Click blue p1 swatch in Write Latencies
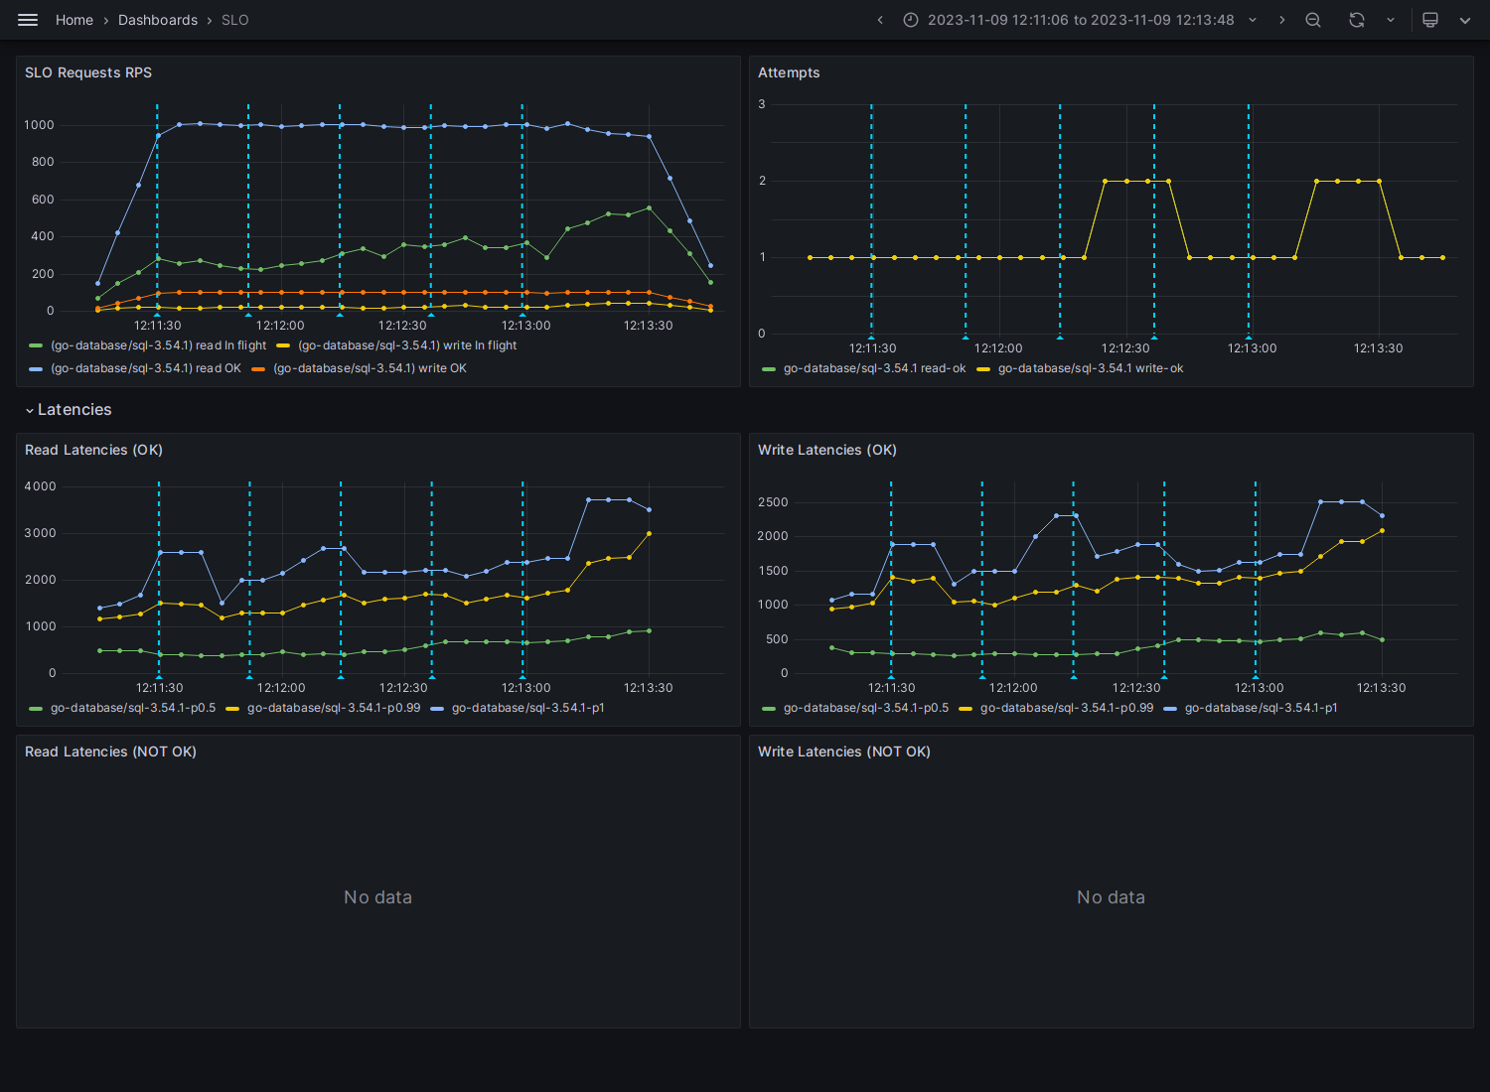The image size is (1490, 1092). [x=1170, y=709]
